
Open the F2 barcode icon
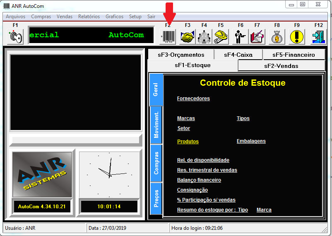coord(168,37)
